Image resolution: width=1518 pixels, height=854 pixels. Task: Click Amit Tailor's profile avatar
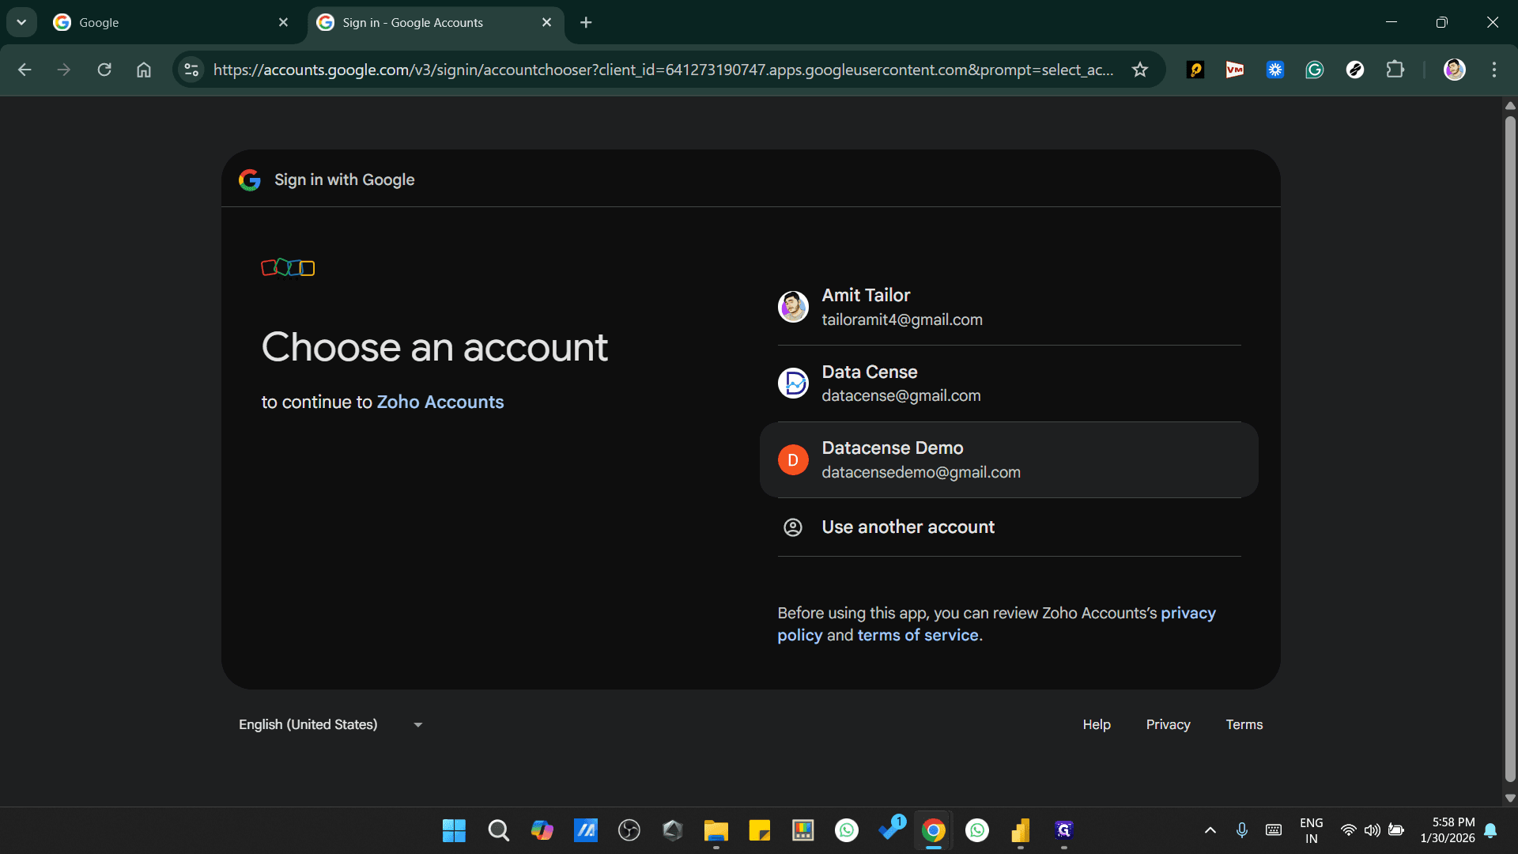[x=793, y=307]
